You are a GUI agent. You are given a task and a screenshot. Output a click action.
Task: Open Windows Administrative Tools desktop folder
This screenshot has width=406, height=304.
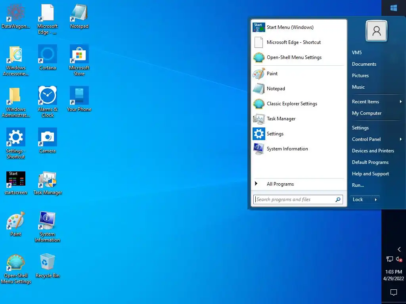pyautogui.click(x=15, y=103)
